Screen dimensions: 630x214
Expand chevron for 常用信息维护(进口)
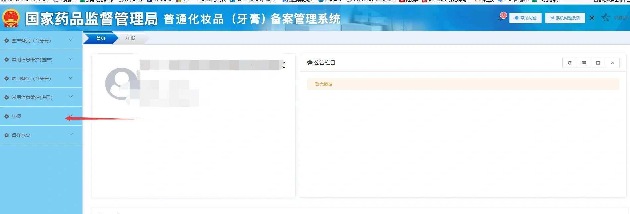click(71, 97)
